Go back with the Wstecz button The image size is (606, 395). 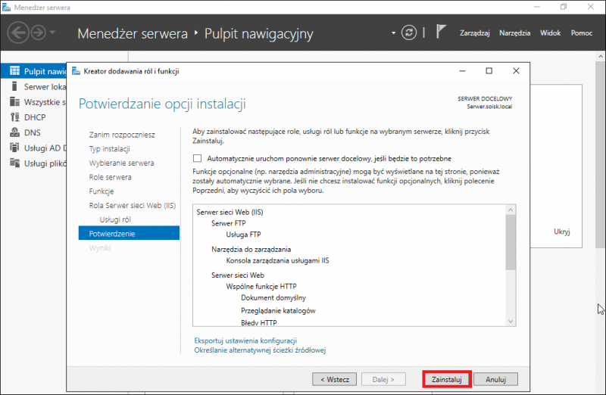coord(334,378)
